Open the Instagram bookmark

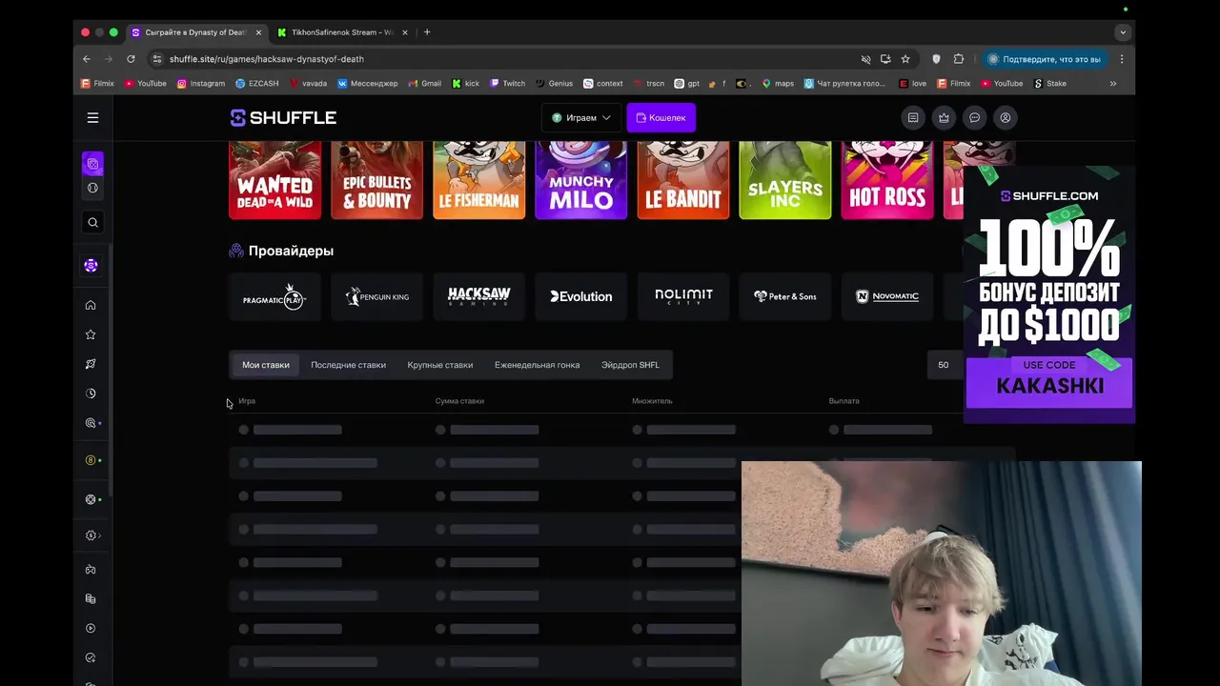201,84
